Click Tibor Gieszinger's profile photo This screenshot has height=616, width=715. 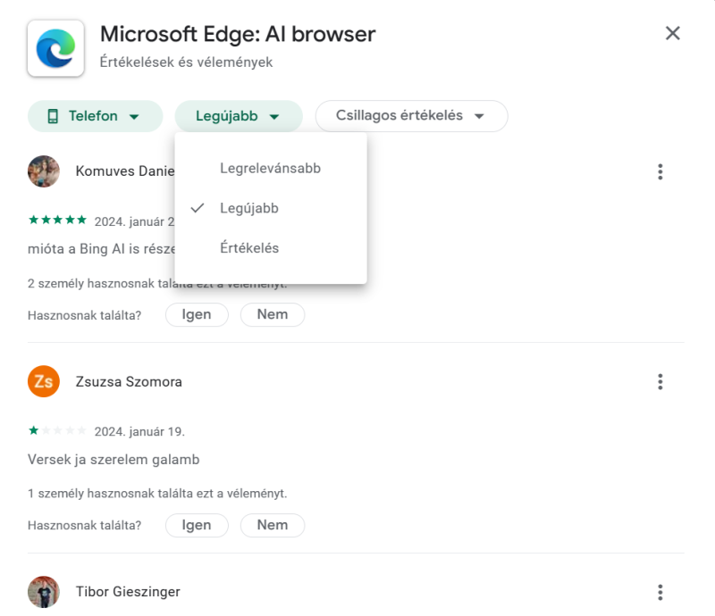click(x=44, y=591)
